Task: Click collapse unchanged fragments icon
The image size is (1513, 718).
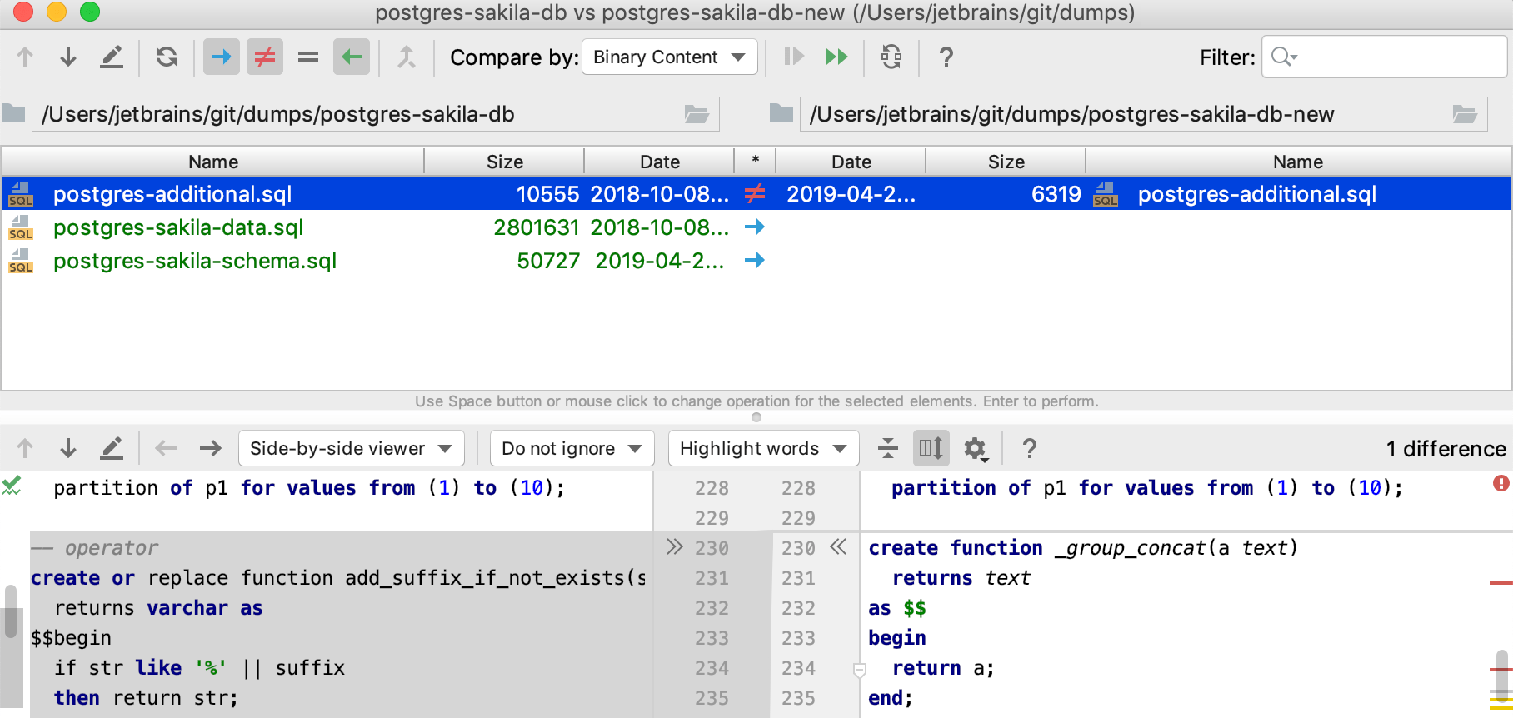Action: pyautogui.click(x=888, y=448)
